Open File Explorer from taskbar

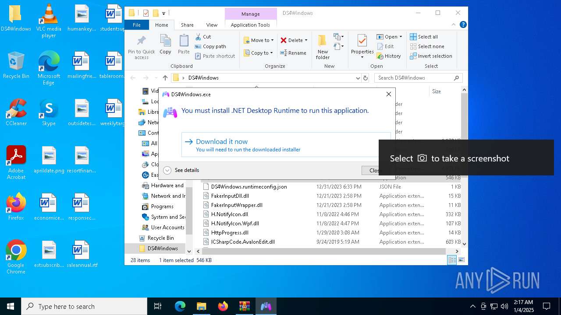(x=201, y=306)
